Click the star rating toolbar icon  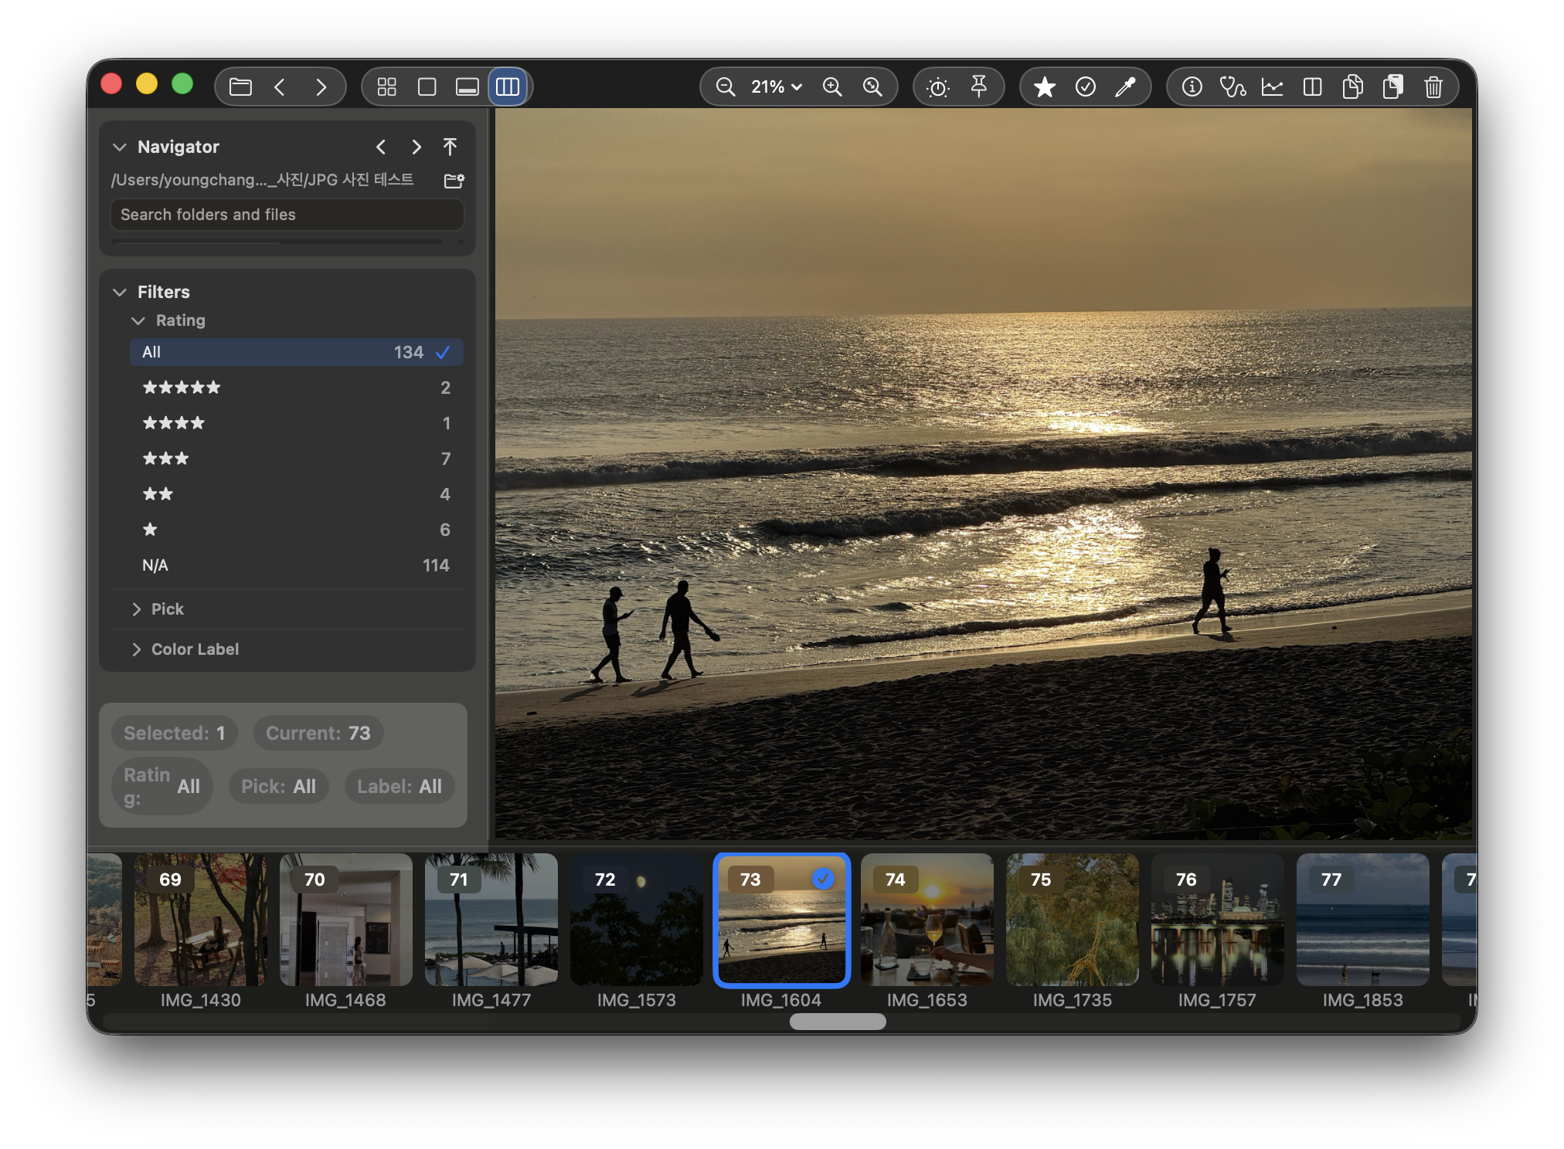coord(1045,86)
